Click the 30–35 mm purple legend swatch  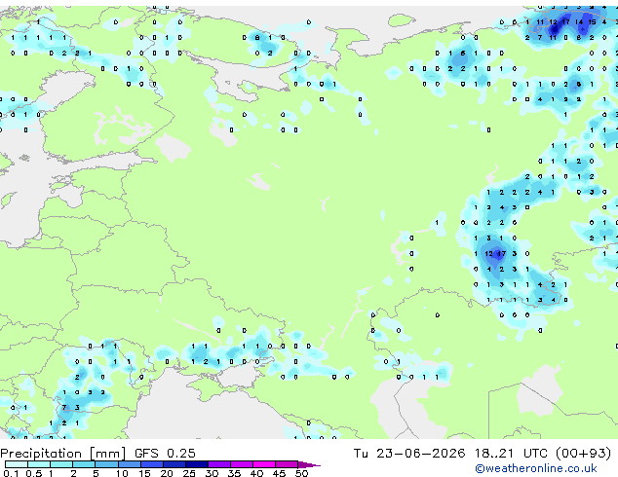(x=219, y=464)
